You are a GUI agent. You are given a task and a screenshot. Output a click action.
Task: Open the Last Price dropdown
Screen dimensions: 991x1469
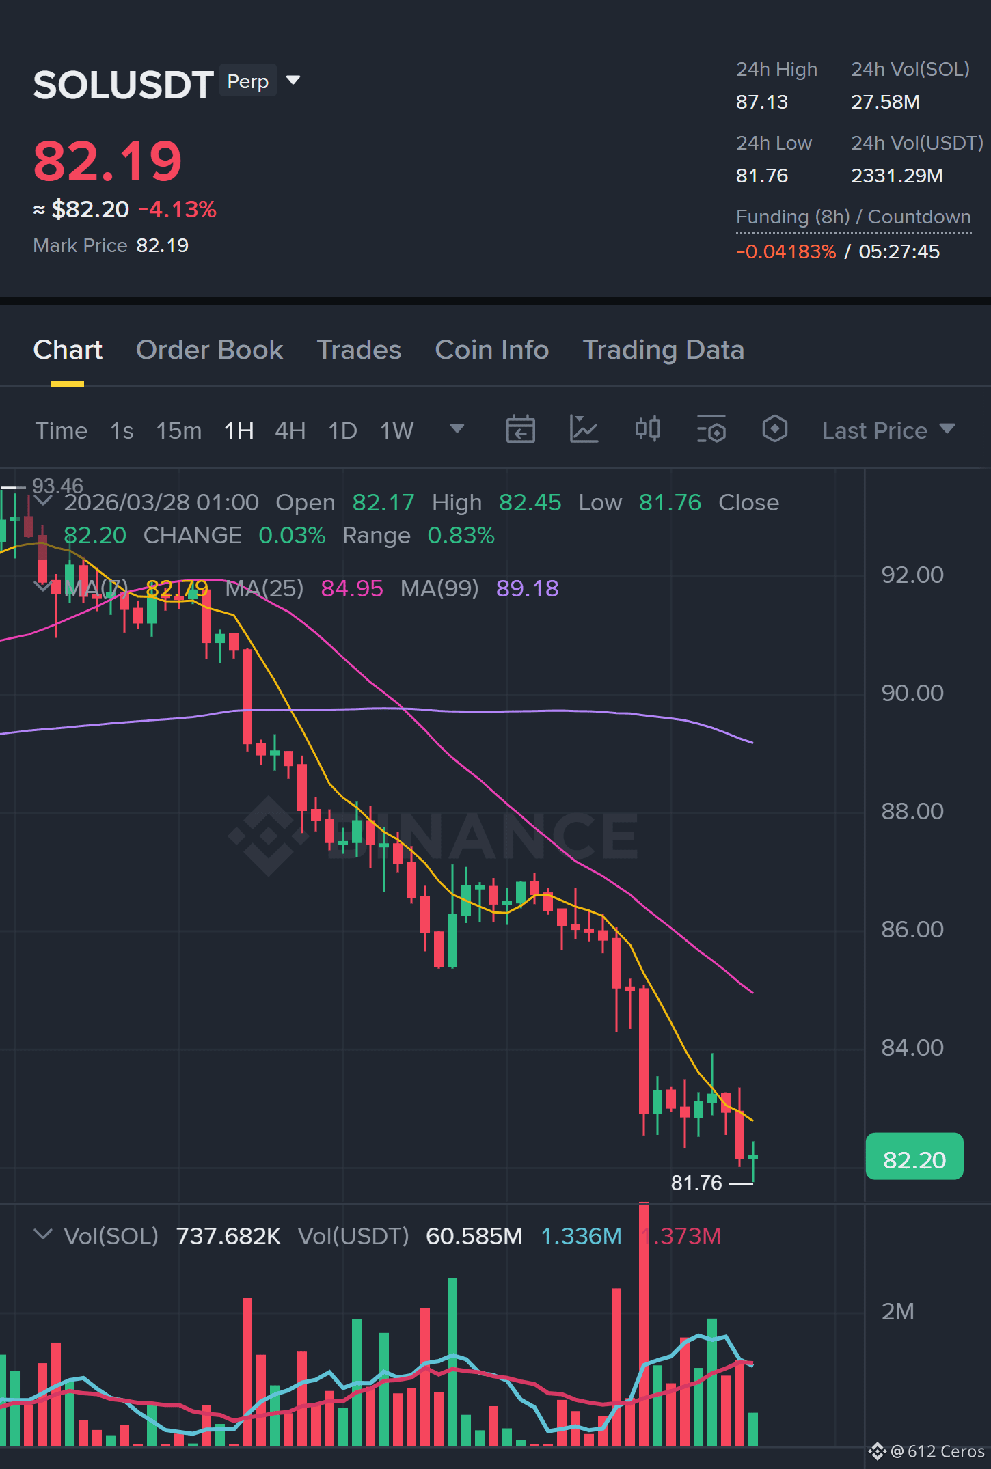[888, 430]
